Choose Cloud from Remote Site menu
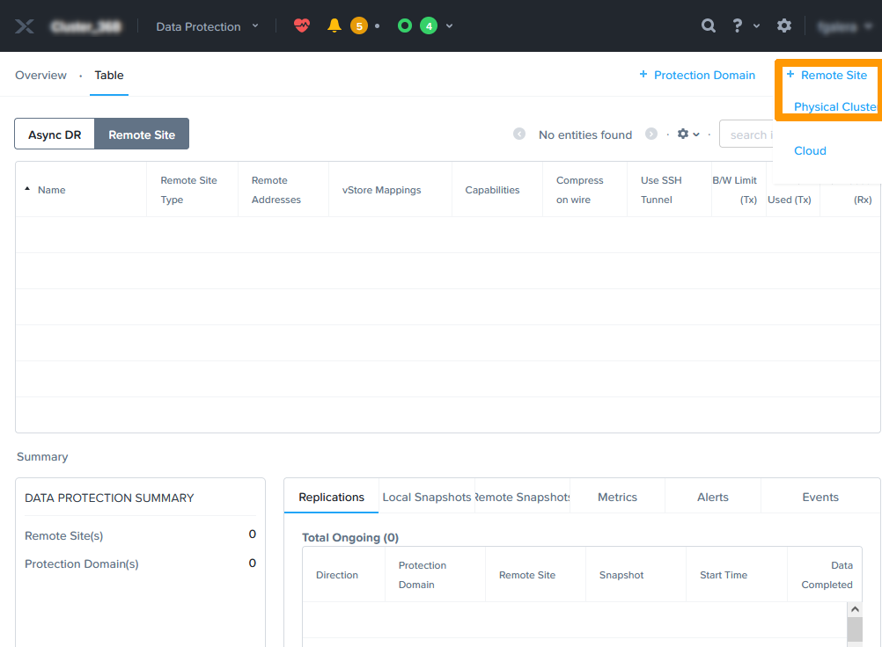Image resolution: width=882 pixels, height=647 pixels. tap(810, 151)
